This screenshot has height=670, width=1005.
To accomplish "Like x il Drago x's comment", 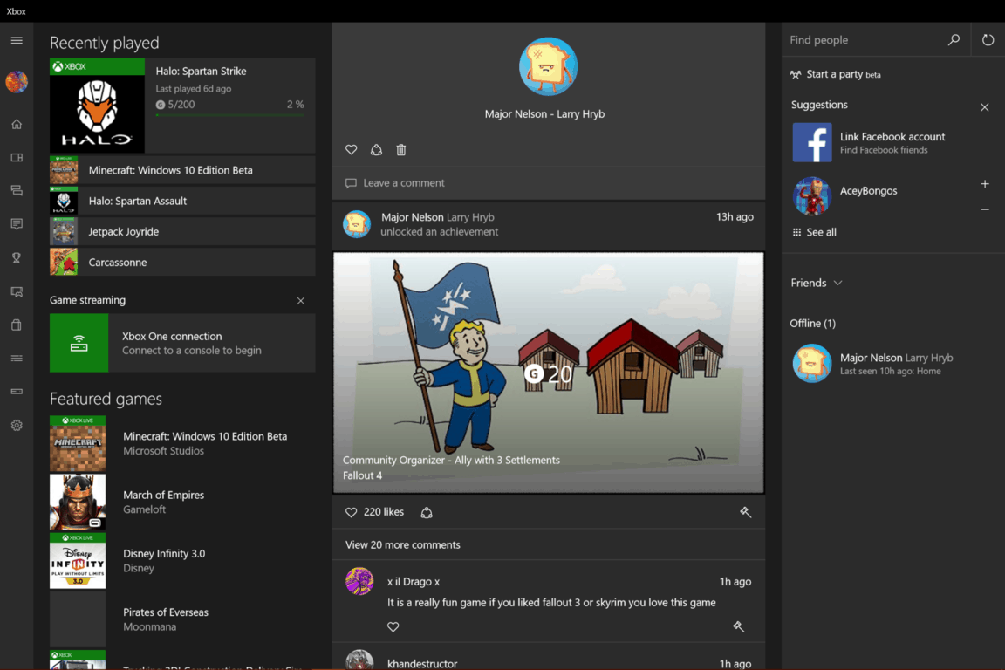I will [x=393, y=626].
